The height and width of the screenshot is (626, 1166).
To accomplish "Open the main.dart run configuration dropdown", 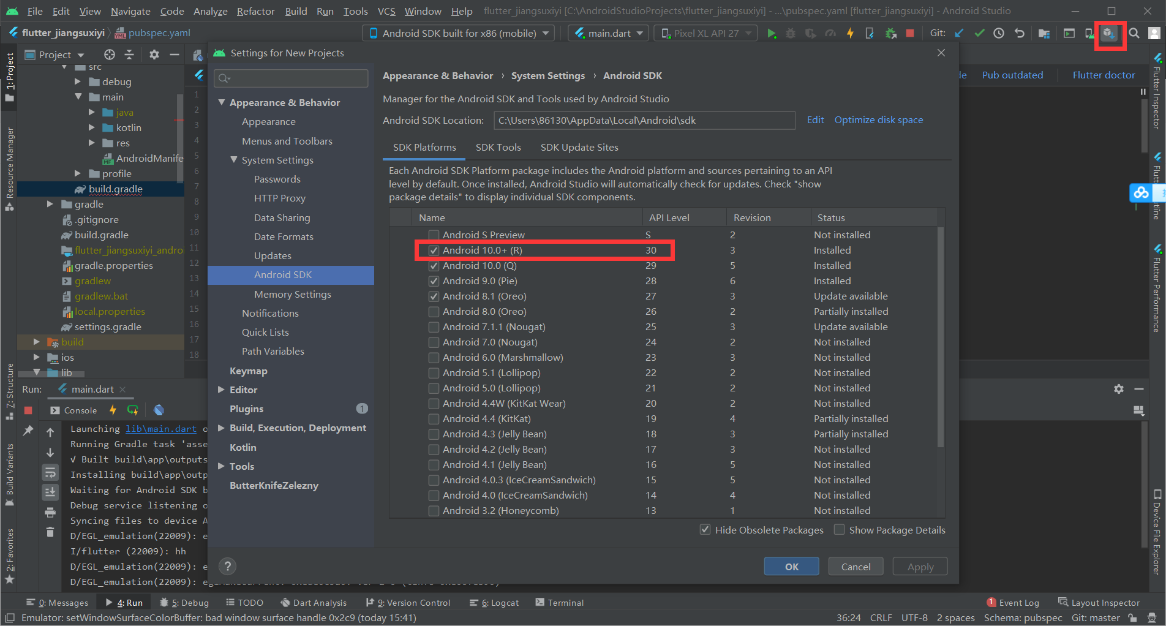I will pos(608,33).
